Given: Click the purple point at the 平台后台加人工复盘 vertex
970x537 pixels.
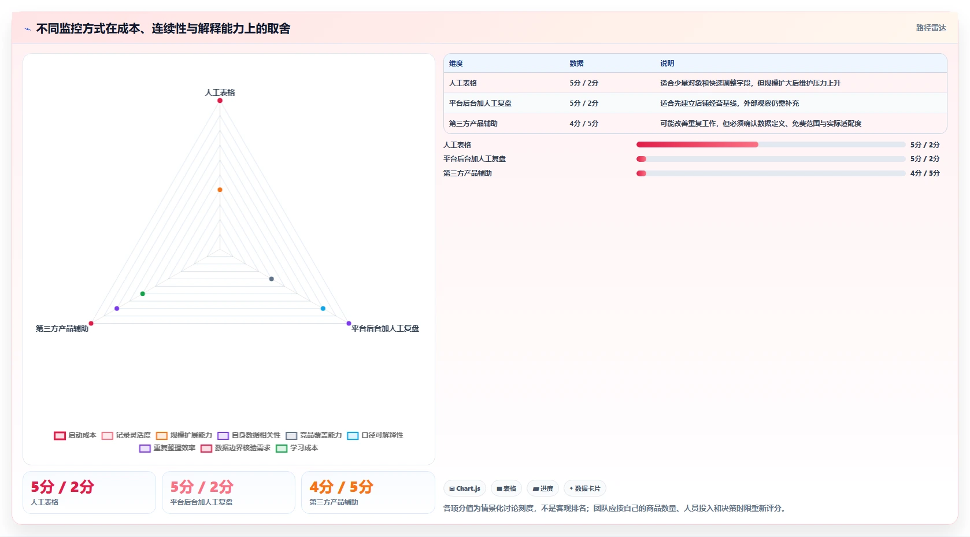Looking at the screenshot, I should [349, 323].
